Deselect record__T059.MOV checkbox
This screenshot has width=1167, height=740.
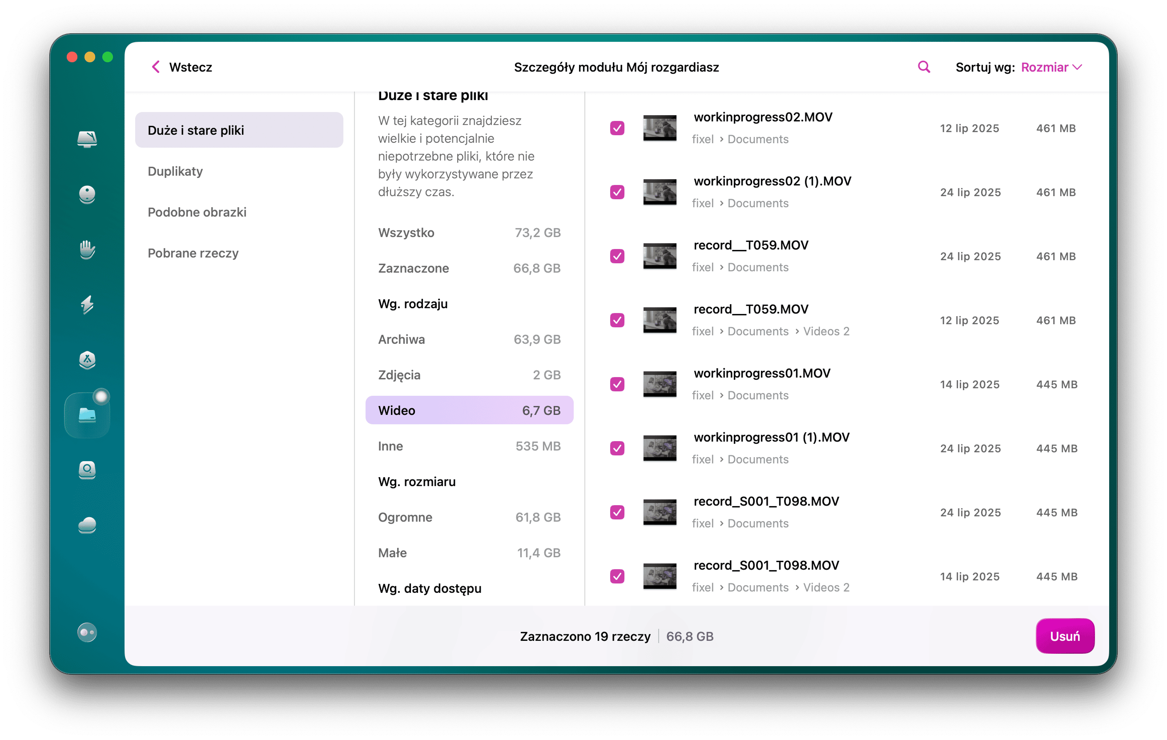click(617, 255)
